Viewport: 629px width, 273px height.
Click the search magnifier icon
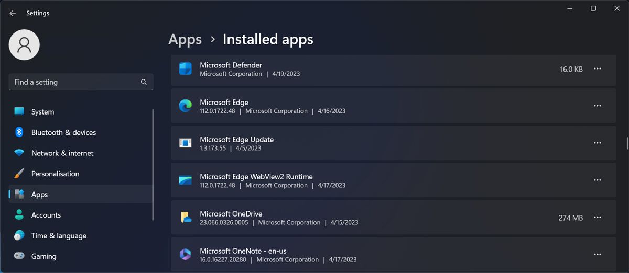tap(144, 82)
